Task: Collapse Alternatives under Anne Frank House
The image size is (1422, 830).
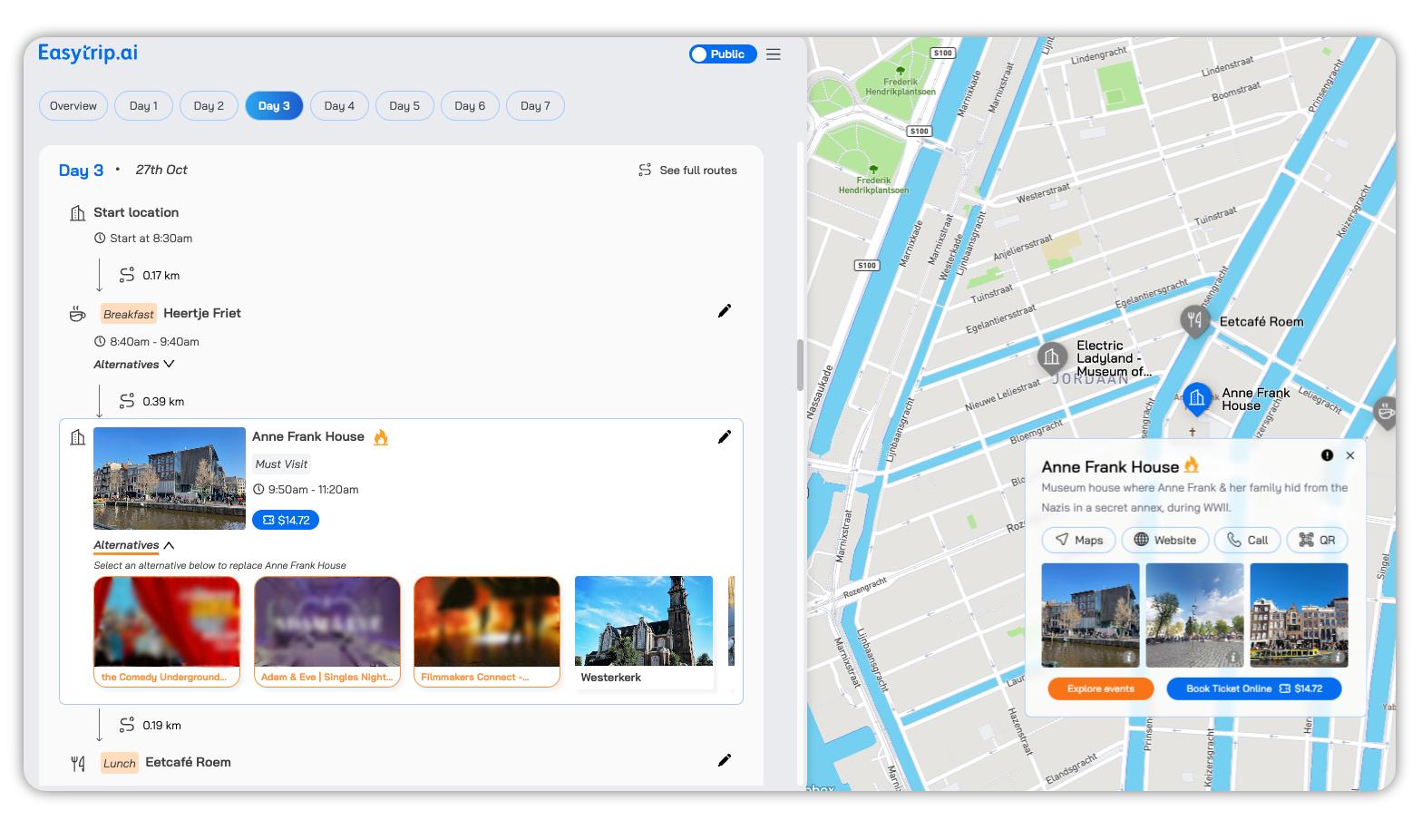Action: click(x=134, y=545)
